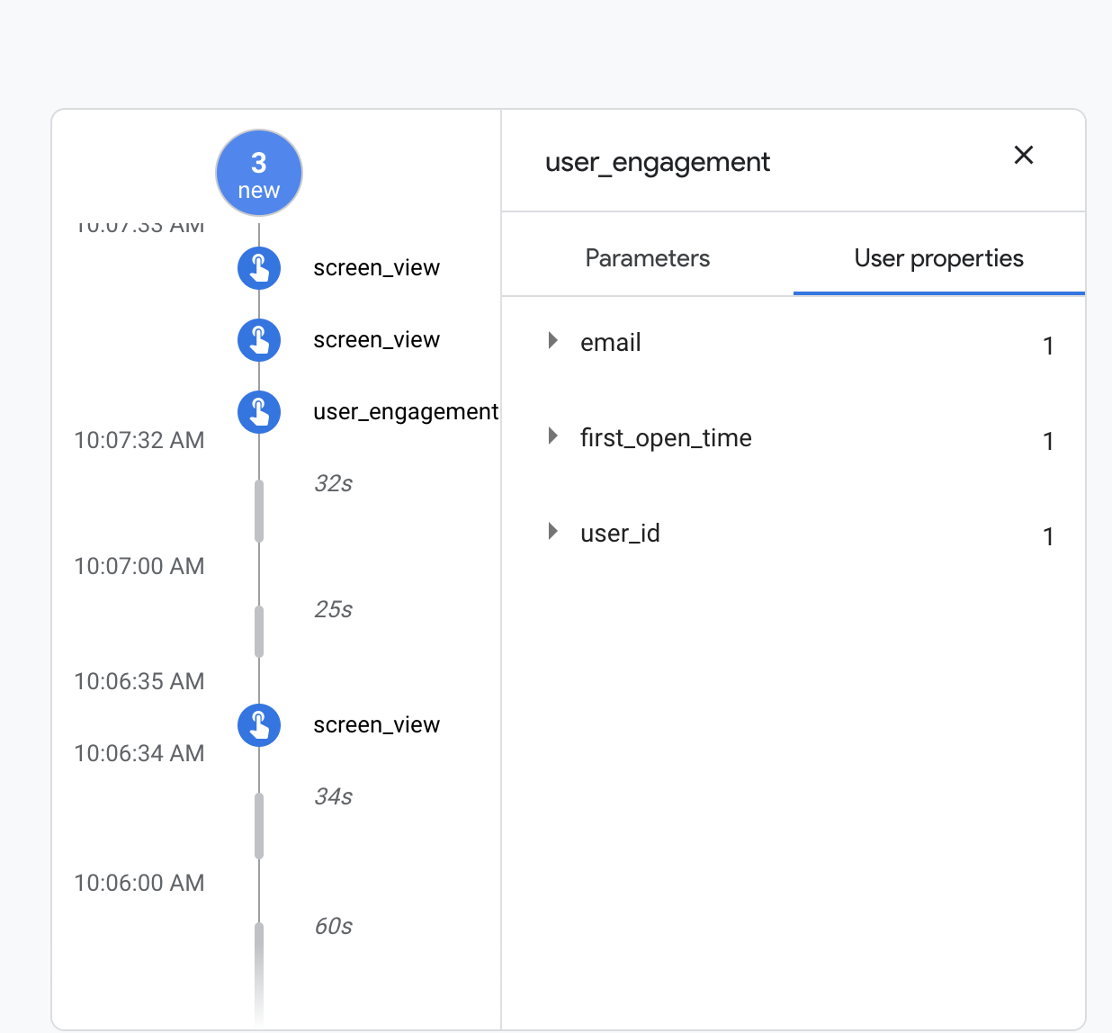Image resolution: width=1112 pixels, height=1033 pixels.
Task: Click the 32s idle gap label
Action: pyautogui.click(x=333, y=484)
